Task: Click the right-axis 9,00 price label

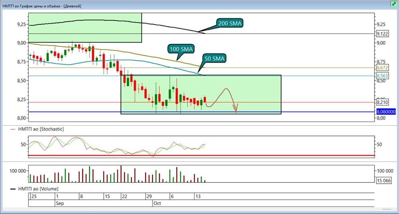Action: pos(381,43)
